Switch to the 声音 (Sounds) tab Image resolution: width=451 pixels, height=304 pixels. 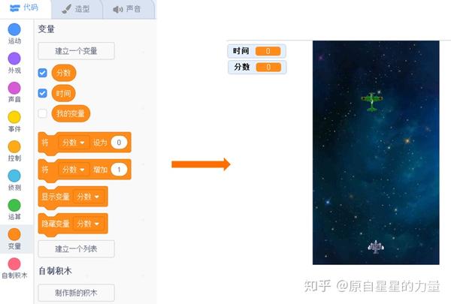(128, 9)
